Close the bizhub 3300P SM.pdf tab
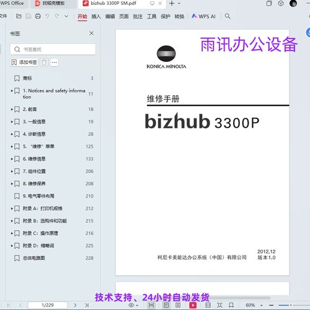The width and height of the screenshot is (310, 310). click(160, 3)
